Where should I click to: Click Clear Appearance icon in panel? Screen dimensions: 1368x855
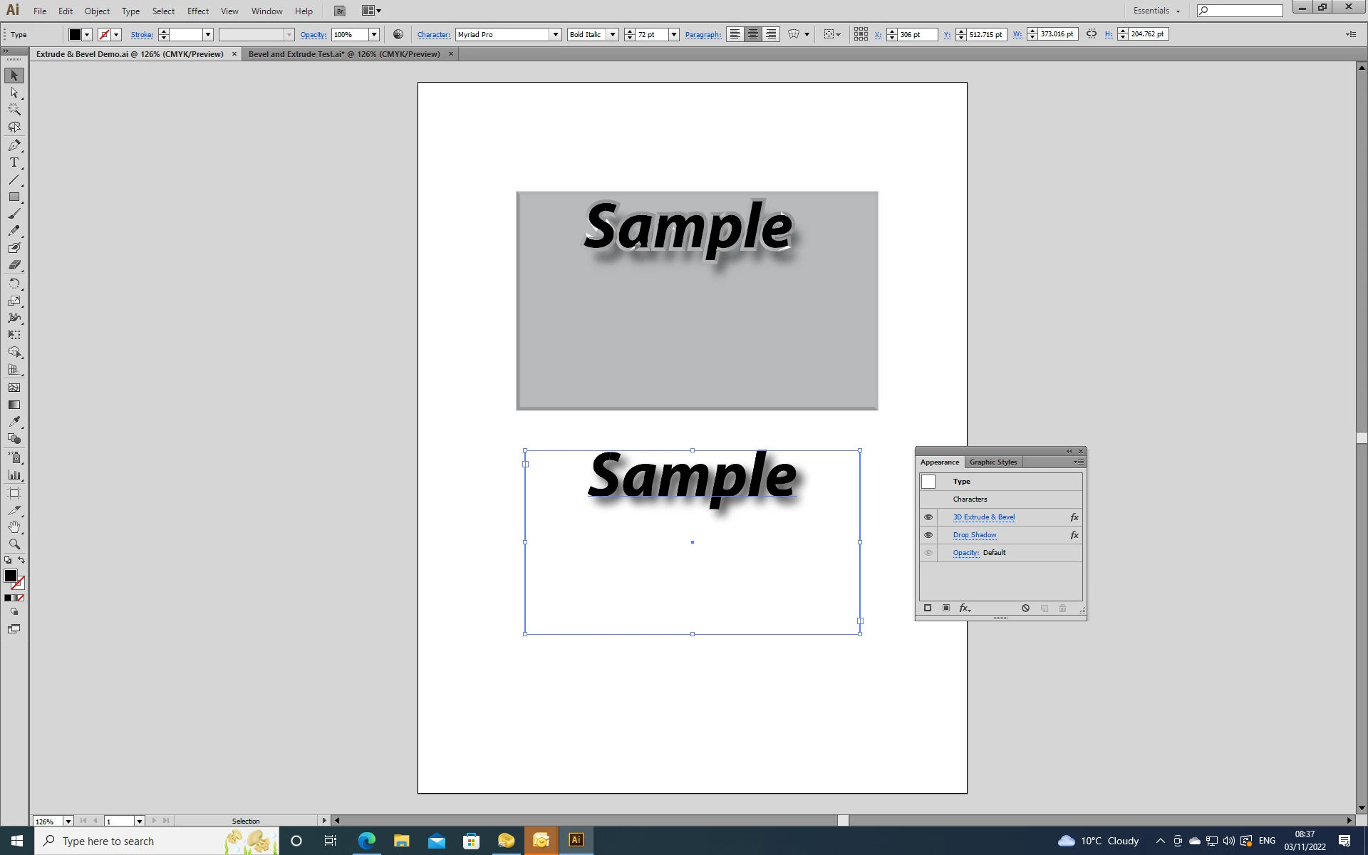tap(1025, 608)
